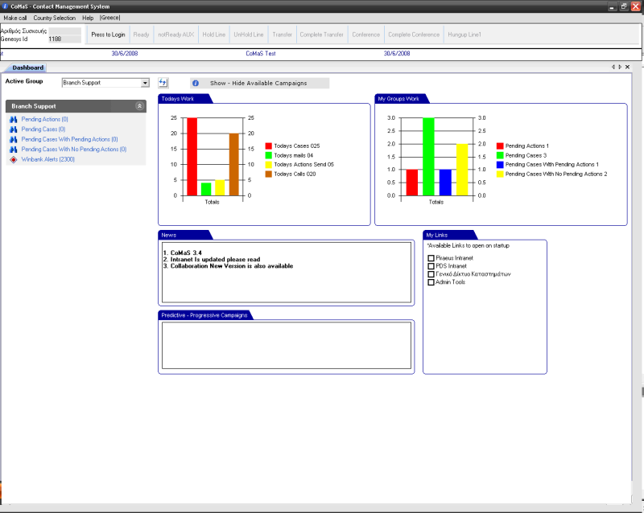644x513 pixels.
Task: Click news item 'Intranet is updated please read'
Action: point(215,260)
